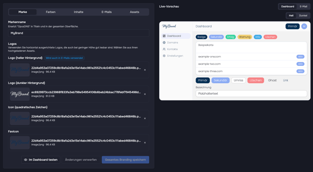The image size is (313, 172).
Task: Click the dark Primär button below the card
Action: pyautogui.click(x=203, y=80)
